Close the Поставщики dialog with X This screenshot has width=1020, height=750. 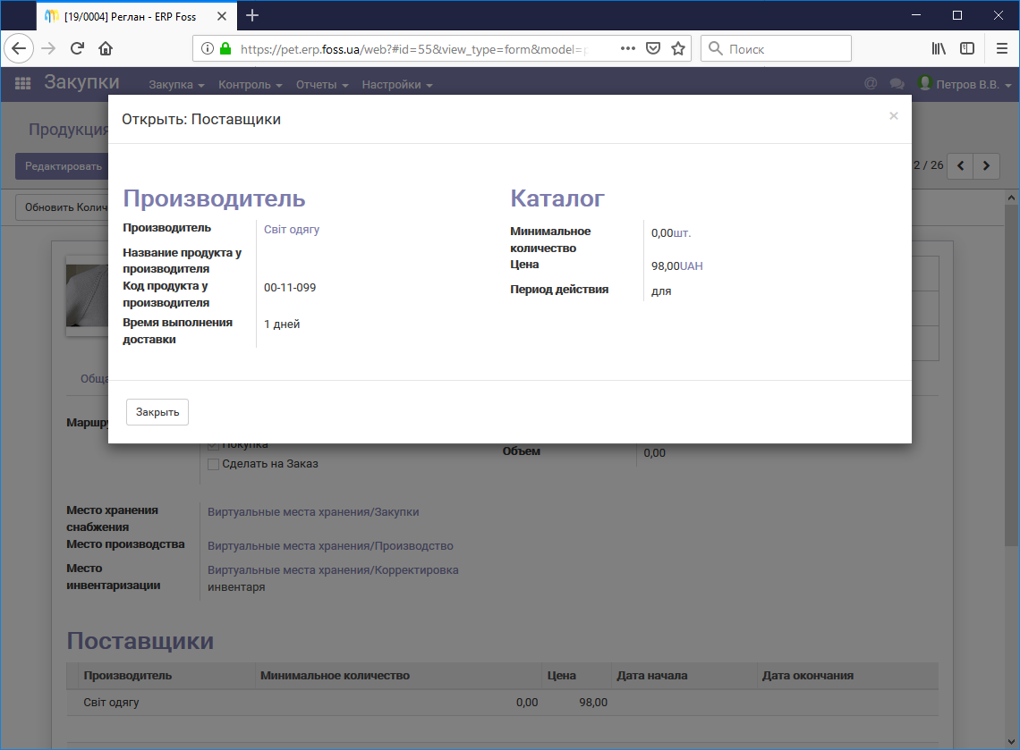click(893, 115)
